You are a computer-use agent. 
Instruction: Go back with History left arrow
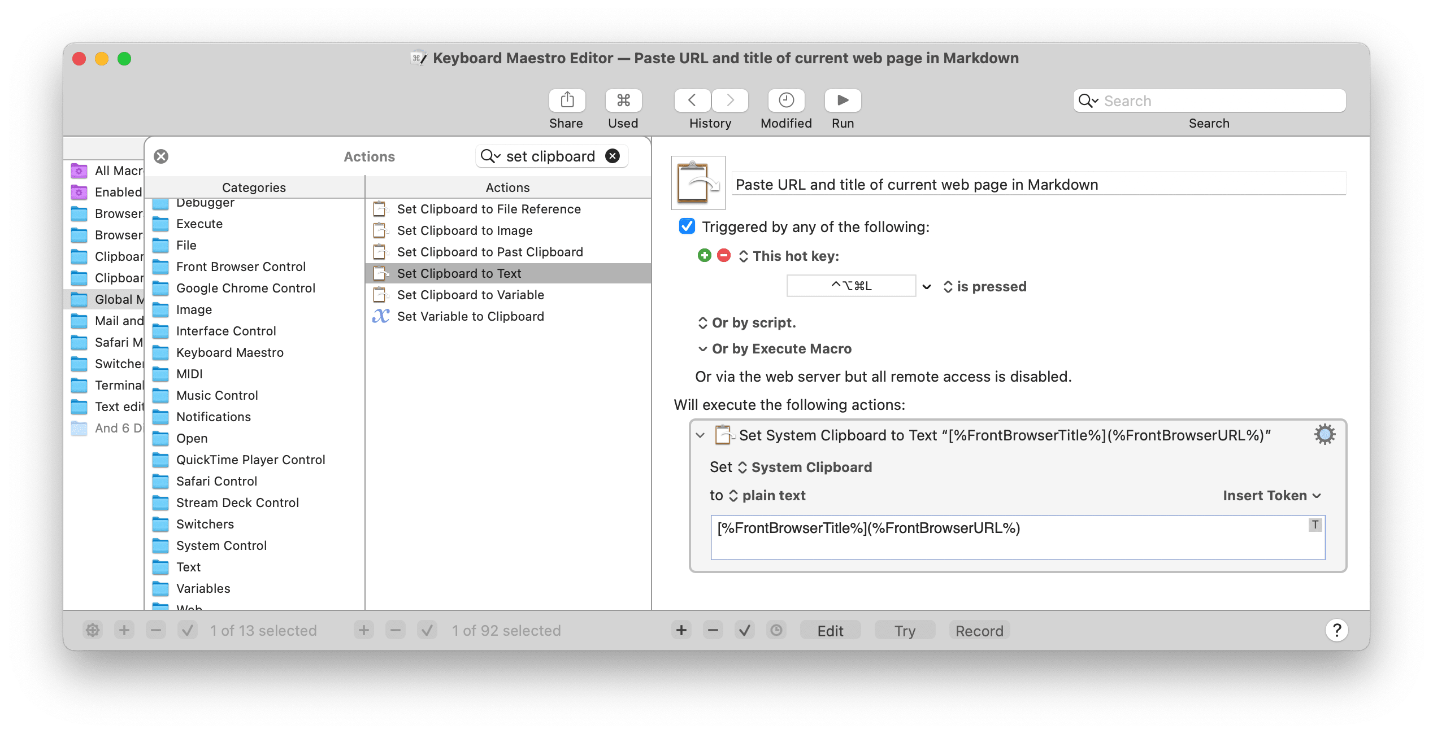[x=692, y=101]
